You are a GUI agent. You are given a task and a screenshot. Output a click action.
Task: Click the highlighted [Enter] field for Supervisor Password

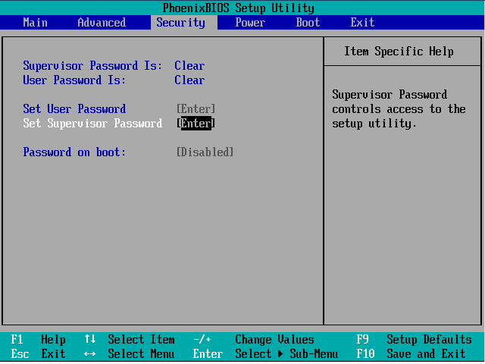[196, 124]
